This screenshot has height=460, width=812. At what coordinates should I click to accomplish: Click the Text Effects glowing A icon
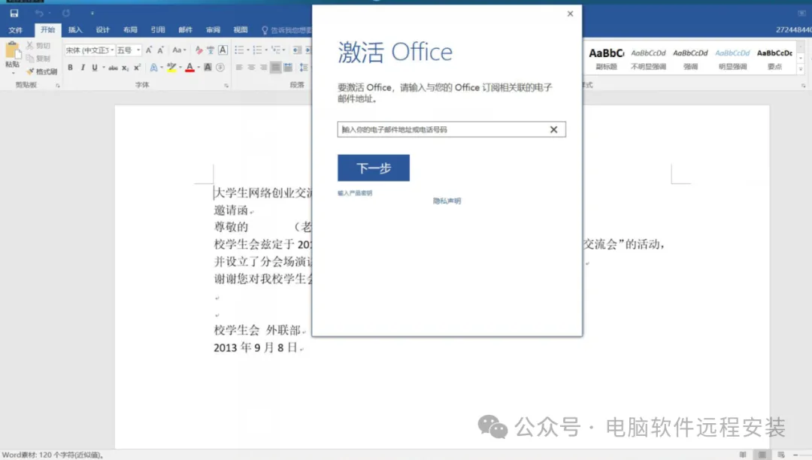click(154, 67)
